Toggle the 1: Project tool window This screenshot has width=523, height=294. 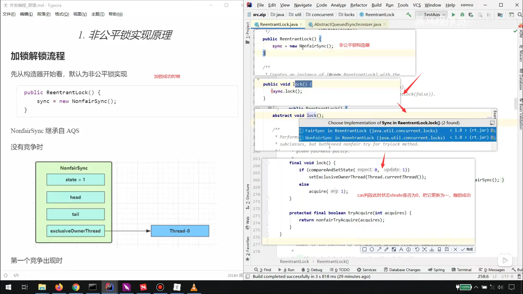(x=248, y=33)
